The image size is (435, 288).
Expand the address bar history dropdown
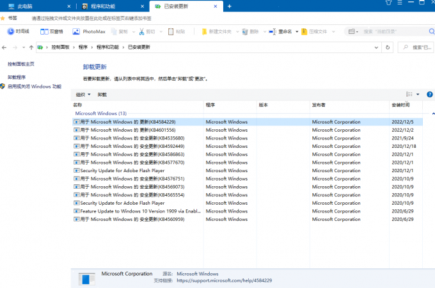pos(377,47)
